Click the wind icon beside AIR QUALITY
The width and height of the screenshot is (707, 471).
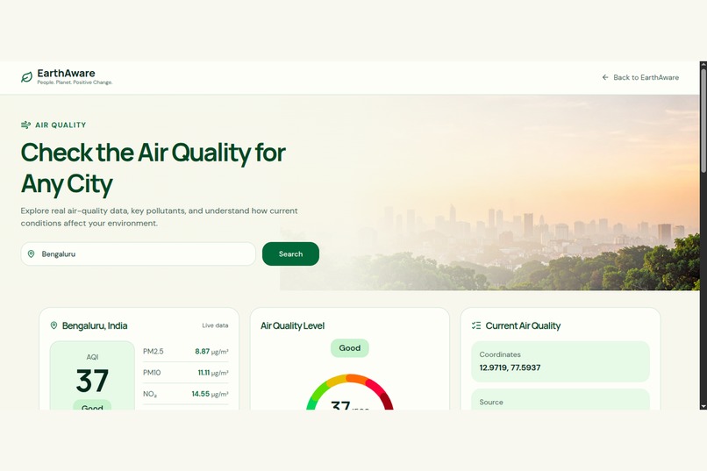click(25, 125)
